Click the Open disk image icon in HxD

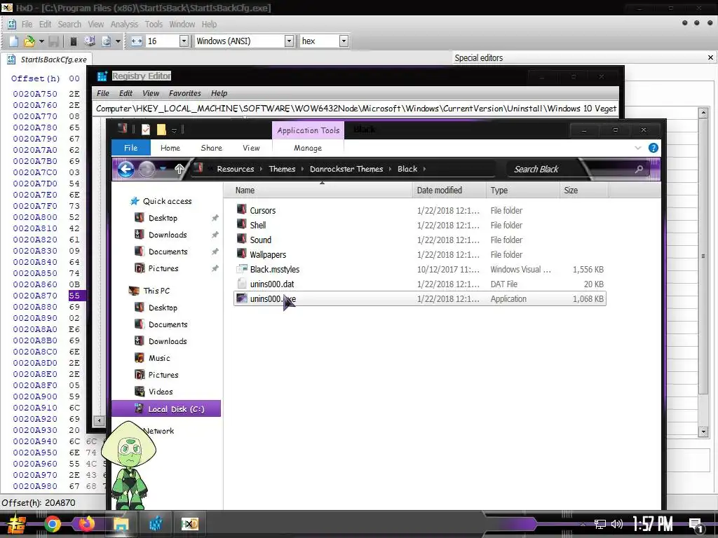(107, 41)
